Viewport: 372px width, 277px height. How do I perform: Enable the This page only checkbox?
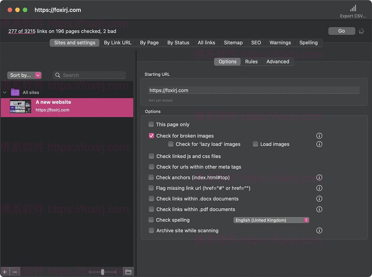tap(151, 124)
